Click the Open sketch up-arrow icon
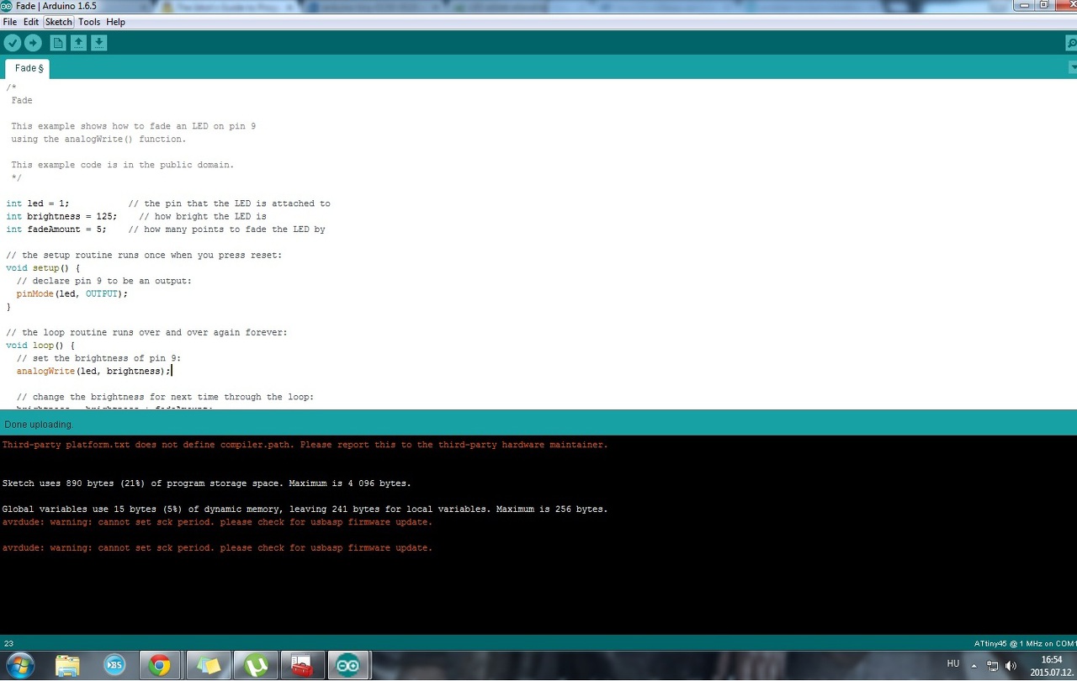Image resolution: width=1077 pixels, height=681 pixels. point(78,43)
